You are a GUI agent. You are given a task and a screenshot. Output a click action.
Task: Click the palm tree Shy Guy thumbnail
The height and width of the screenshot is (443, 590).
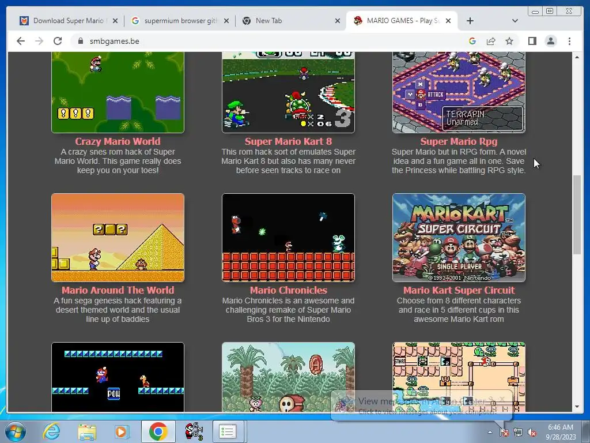point(288,377)
